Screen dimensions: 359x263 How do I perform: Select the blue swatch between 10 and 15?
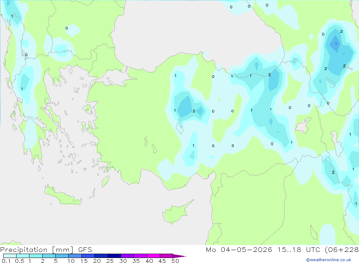point(75,256)
